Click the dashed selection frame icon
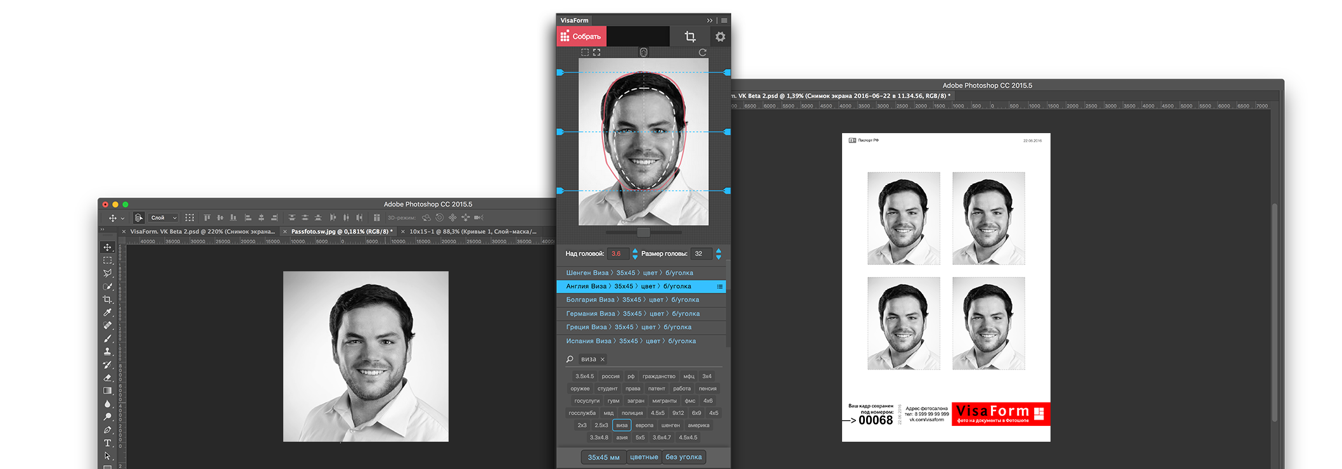1342x469 pixels. point(585,53)
